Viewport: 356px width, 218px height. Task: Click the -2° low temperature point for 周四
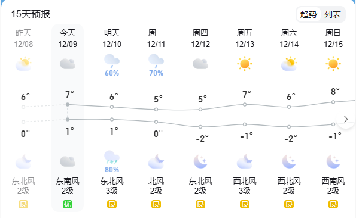tap(200, 127)
